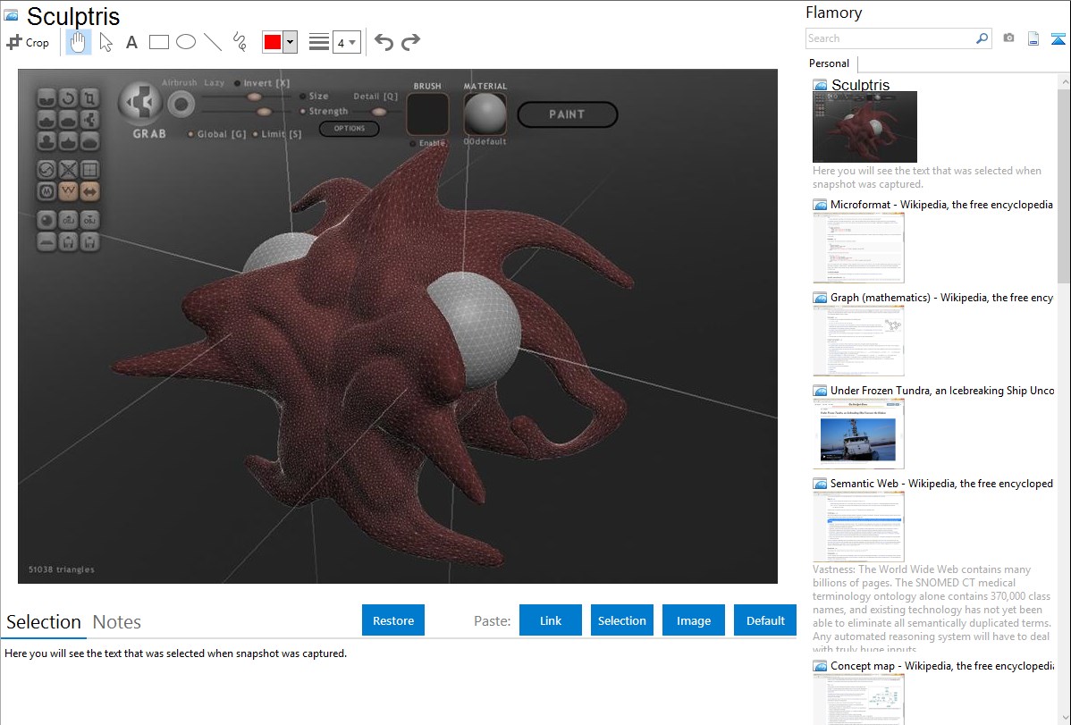The height and width of the screenshot is (725, 1071).
Task: Switch to the Notes tab
Action: pos(117,622)
